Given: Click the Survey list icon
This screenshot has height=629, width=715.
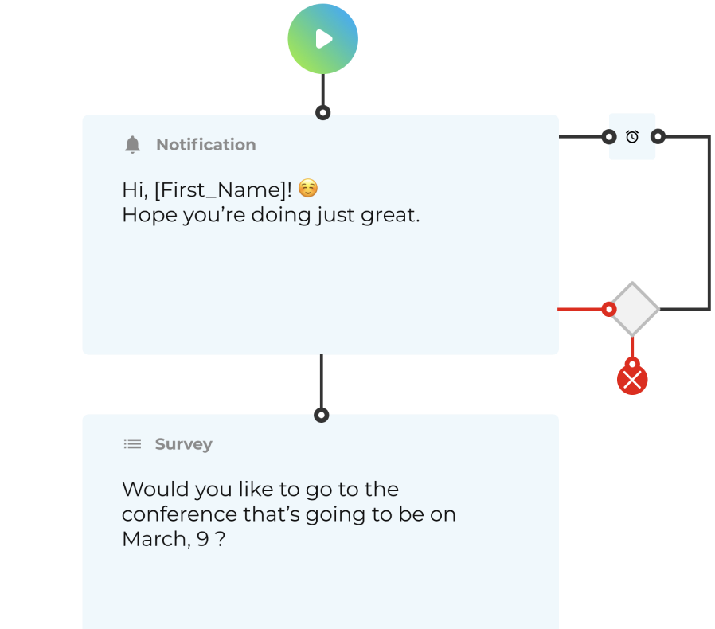Looking at the screenshot, I should click(x=132, y=444).
